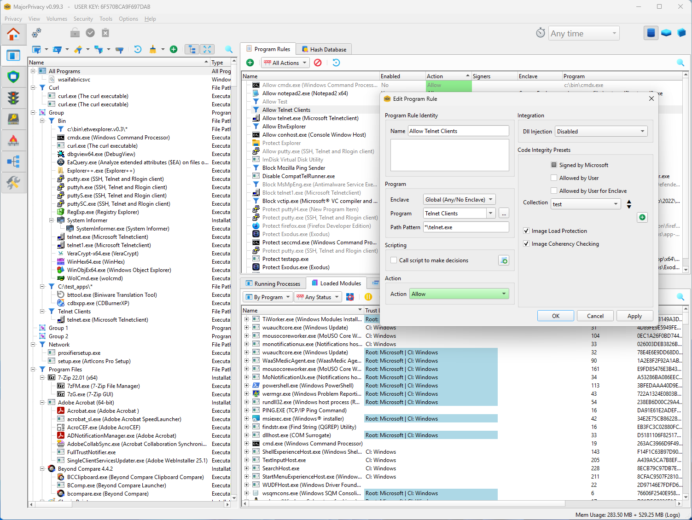Image resolution: width=692 pixels, height=520 pixels.
Task: Click the green shield sidebar icon
Action: click(x=13, y=77)
